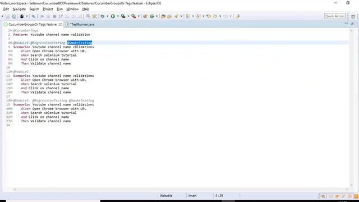Open the Coverage dropdown arrow
Screen dimensions: 359x202
click(x=128, y=16)
